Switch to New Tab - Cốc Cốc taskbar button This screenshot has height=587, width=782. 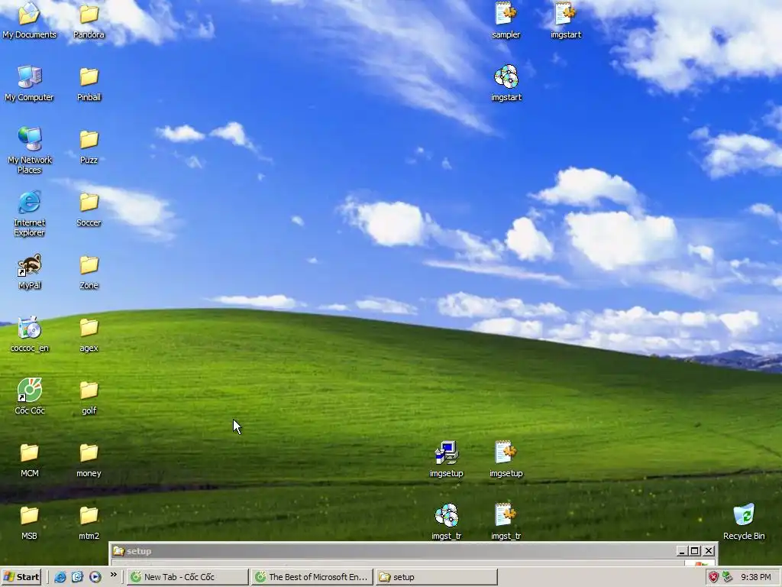pos(187,577)
